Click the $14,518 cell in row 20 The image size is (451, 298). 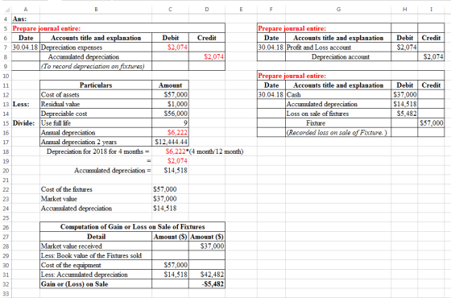click(x=170, y=171)
